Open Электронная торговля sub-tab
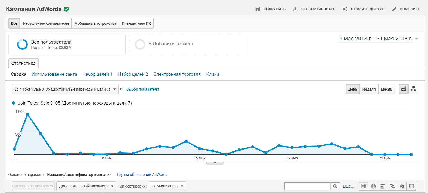Viewport: 428px width, 193px height. (x=177, y=74)
